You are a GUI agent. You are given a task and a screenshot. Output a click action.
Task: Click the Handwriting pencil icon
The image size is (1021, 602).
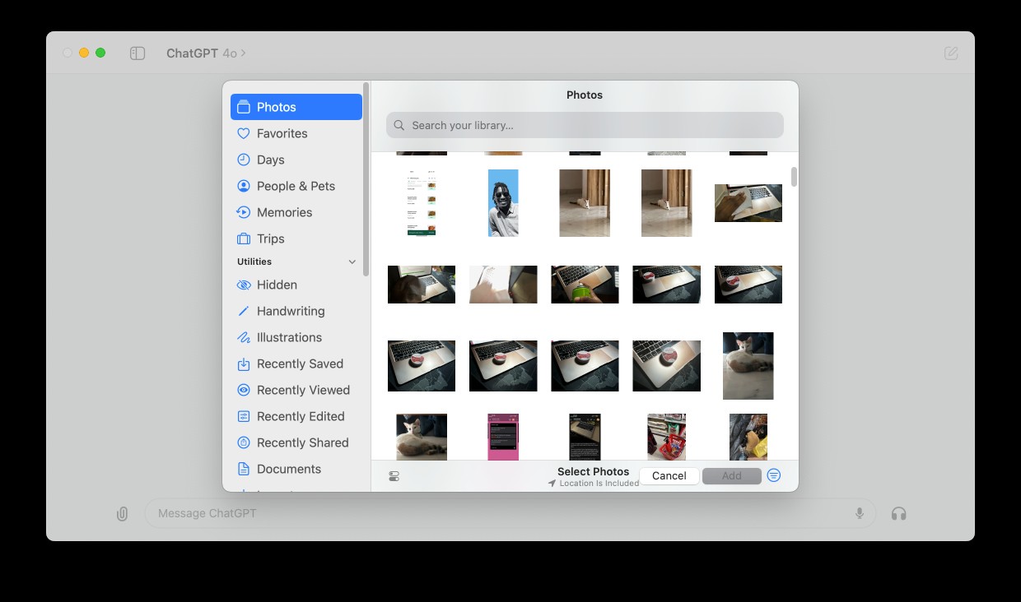click(x=244, y=311)
